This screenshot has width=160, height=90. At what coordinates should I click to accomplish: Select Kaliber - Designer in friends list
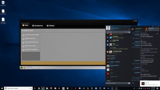pos(118,62)
